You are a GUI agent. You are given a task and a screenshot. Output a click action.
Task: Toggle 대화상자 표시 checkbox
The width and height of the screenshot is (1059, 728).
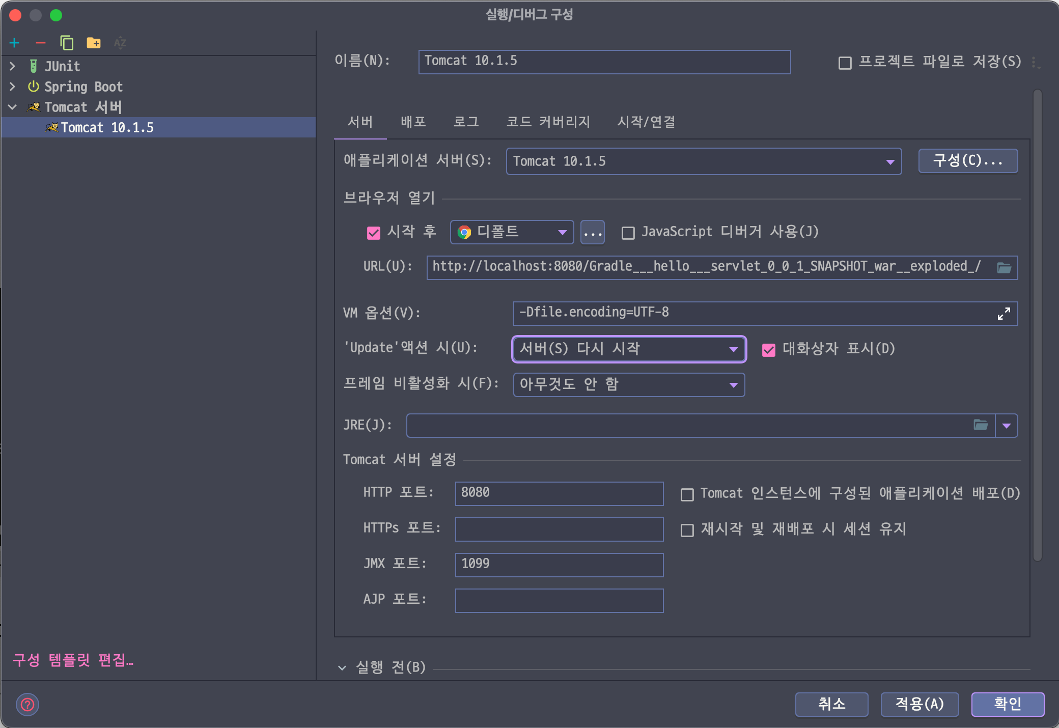point(769,350)
